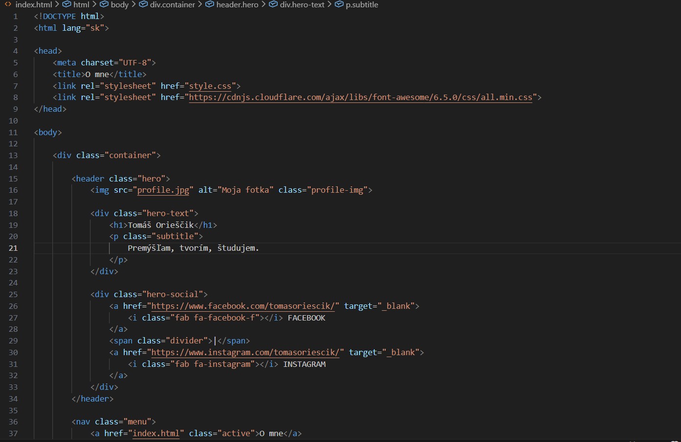
Task: Select the div.hero-text breadcrumb item
Action: click(x=302, y=4)
